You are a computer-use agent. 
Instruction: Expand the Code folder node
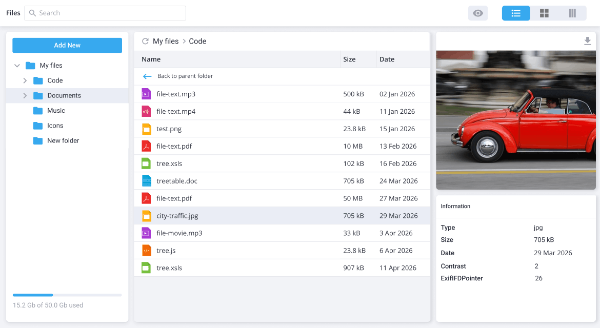tap(24, 80)
